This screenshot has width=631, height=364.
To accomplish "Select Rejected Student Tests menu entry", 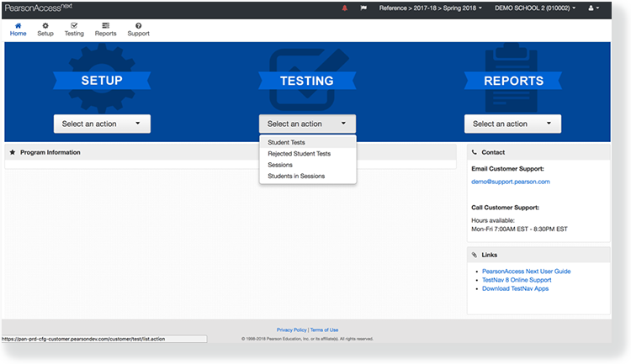I will (x=299, y=154).
